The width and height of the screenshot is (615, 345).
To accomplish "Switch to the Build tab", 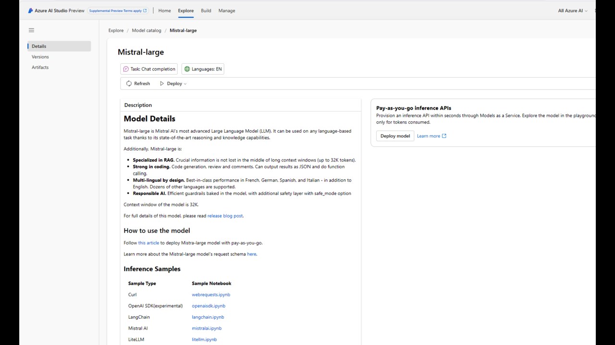I will pyautogui.click(x=206, y=11).
